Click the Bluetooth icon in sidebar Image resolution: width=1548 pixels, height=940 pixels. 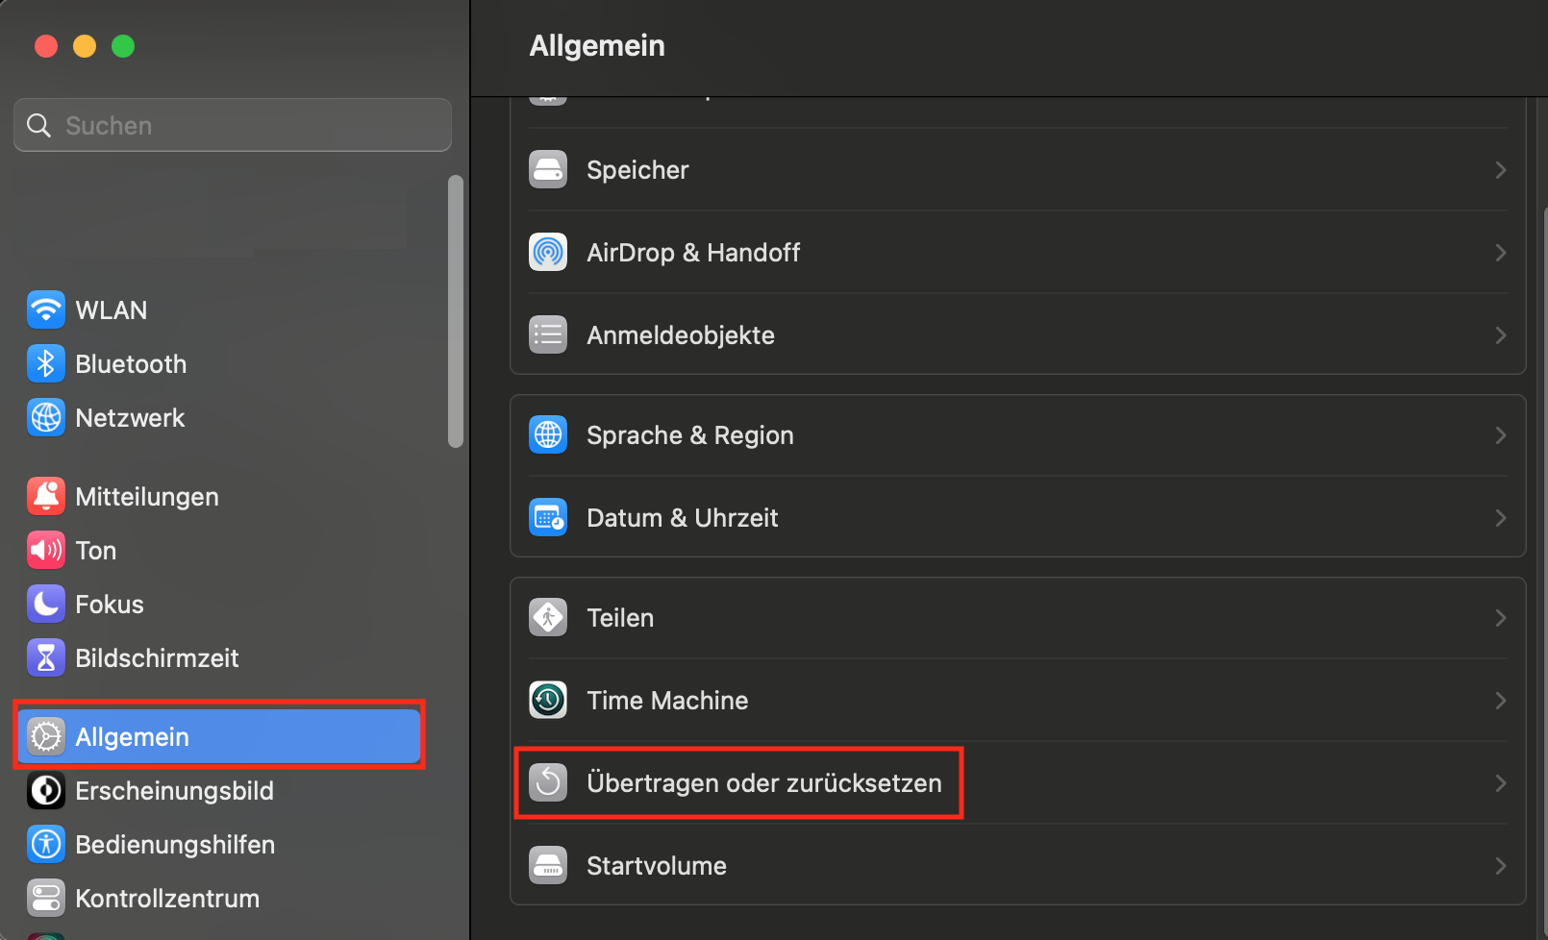coord(46,363)
